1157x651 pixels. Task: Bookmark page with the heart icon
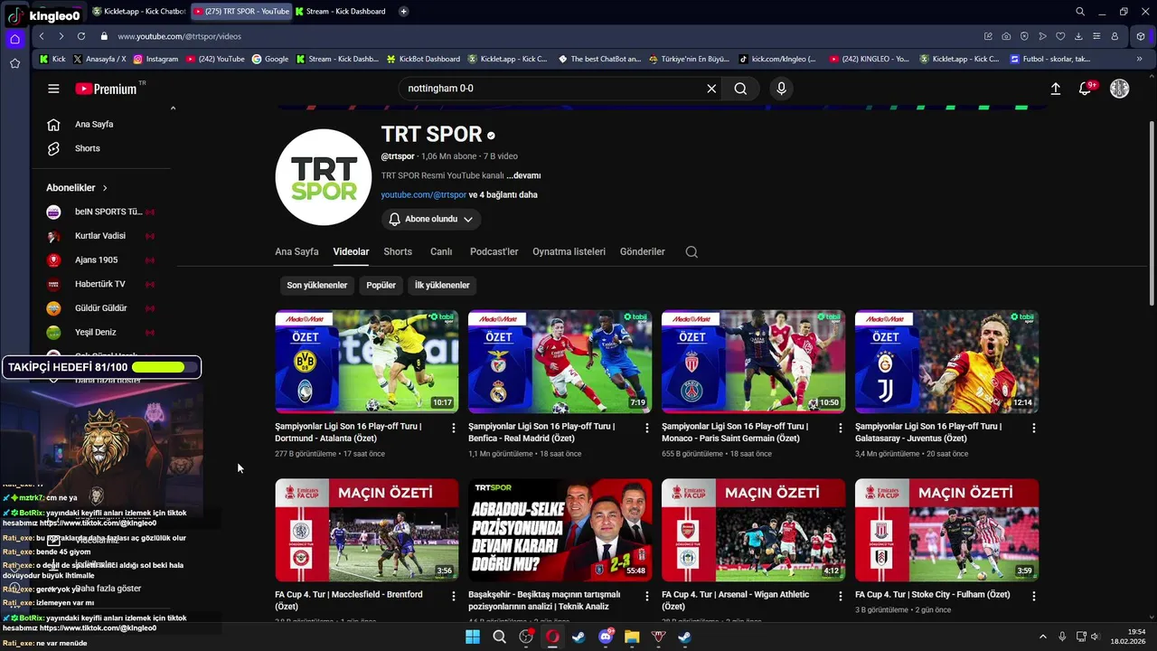(x=1060, y=36)
